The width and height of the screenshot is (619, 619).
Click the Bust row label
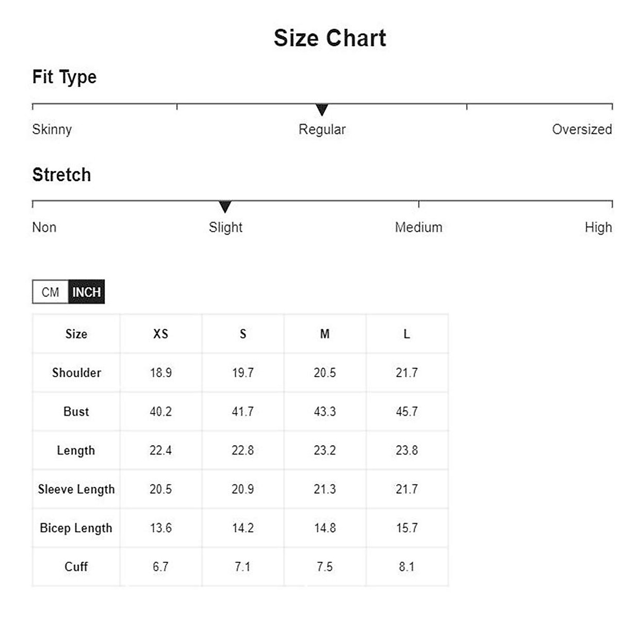point(76,412)
